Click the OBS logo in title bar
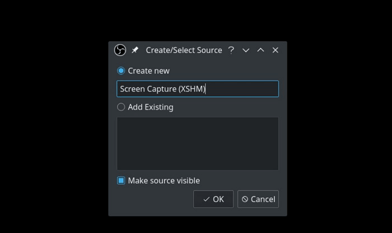Screen dimensions: 392x233 [120, 50]
